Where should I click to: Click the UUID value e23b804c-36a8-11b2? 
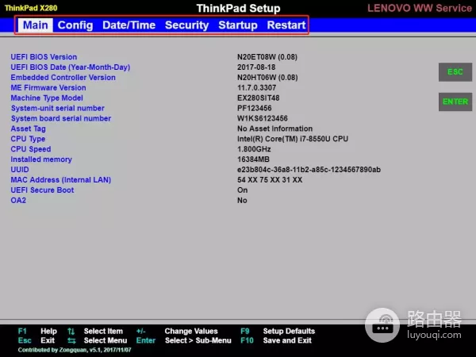click(x=309, y=170)
